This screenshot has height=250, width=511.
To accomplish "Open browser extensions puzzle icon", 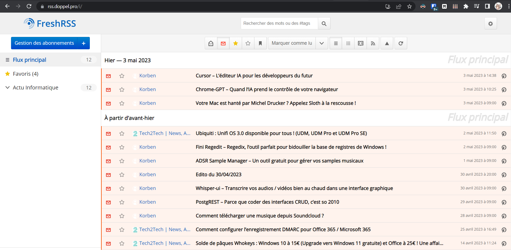I will 466,6.
